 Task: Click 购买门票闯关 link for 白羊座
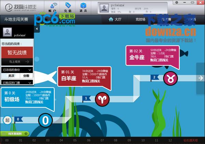[91, 81]
